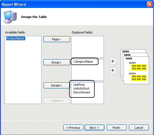Click the table layout preview thumbnail

135,67
